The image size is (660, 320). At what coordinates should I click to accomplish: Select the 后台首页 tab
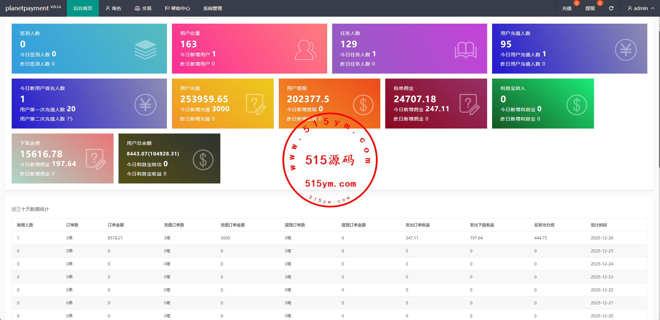click(83, 8)
